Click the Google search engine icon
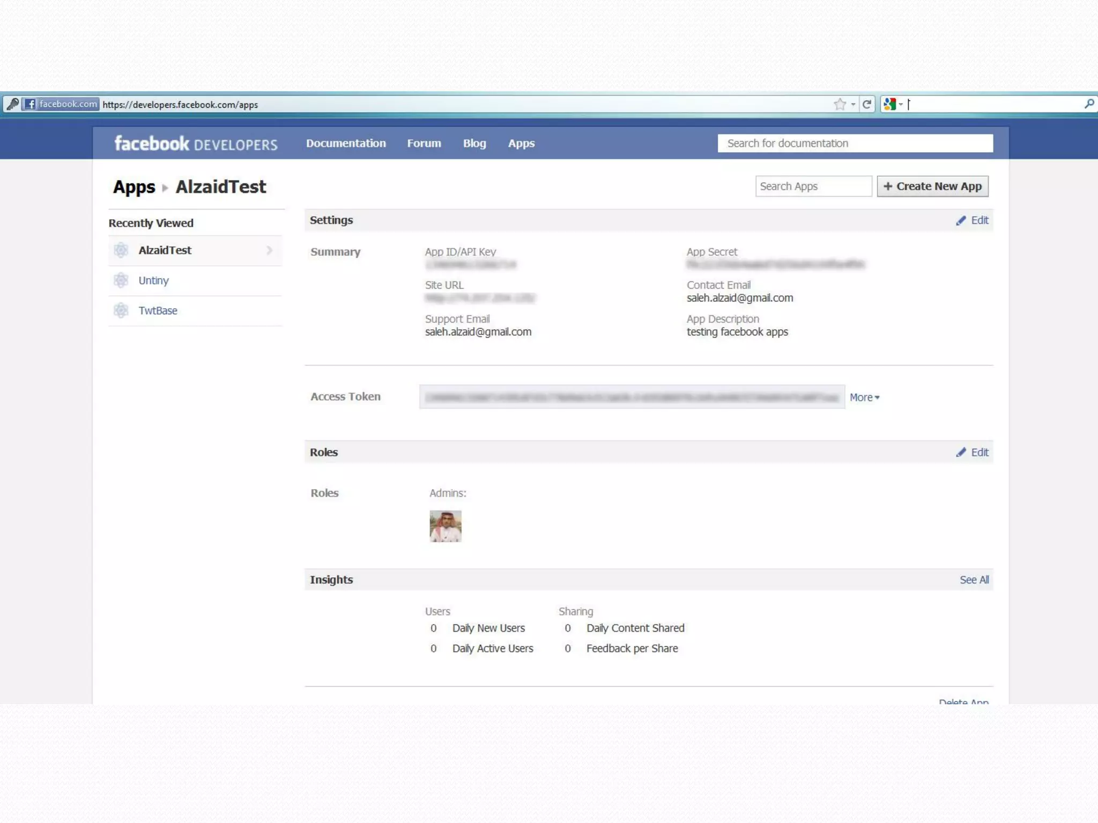1098x823 pixels. coord(890,104)
